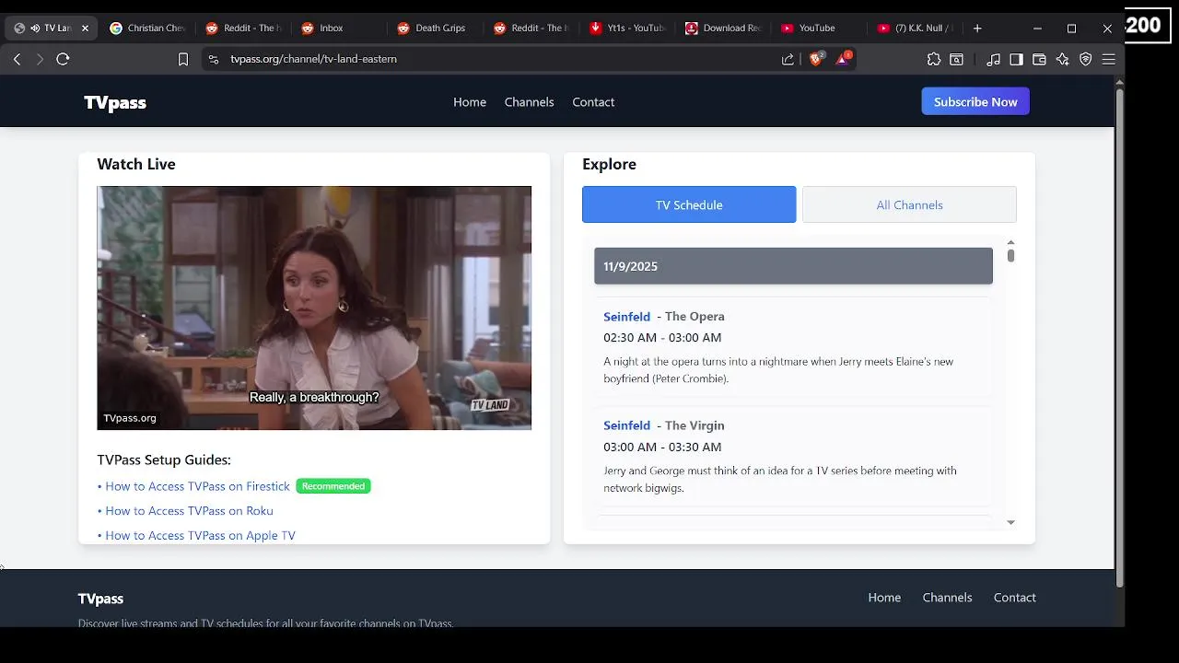Click the footer Home link
The width and height of the screenshot is (1179, 663).
coord(884,598)
